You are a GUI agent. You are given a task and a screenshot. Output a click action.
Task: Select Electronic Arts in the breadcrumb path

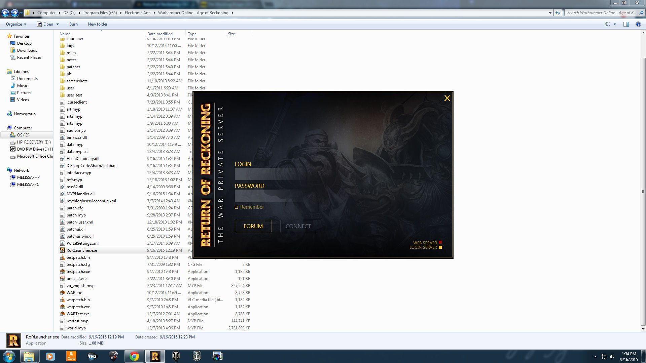click(x=137, y=13)
